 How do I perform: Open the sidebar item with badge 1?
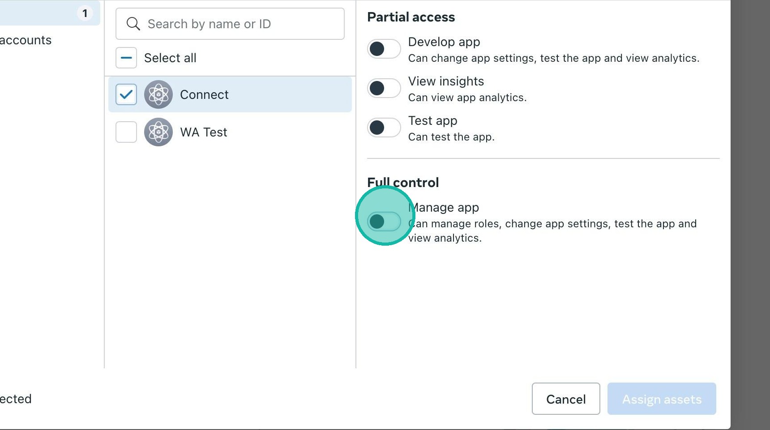click(49, 13)
